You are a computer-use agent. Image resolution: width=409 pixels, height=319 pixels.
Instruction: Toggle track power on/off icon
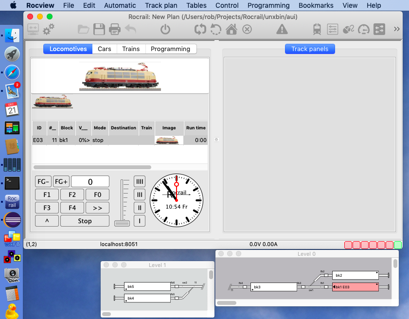coord(165,29)
